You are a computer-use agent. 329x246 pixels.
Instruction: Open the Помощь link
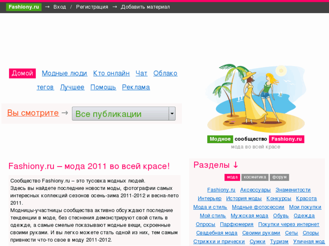(103, 87)
